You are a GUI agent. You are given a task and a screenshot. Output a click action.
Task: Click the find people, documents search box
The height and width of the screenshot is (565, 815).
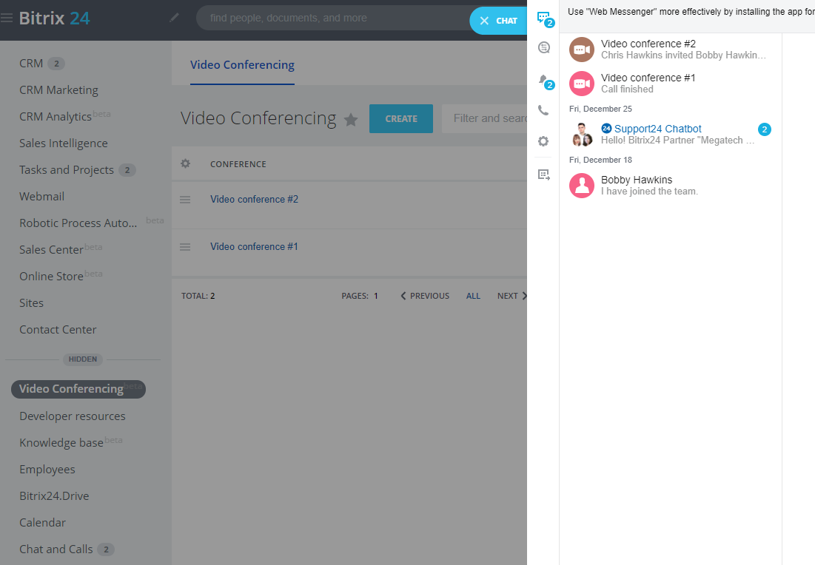332,18
